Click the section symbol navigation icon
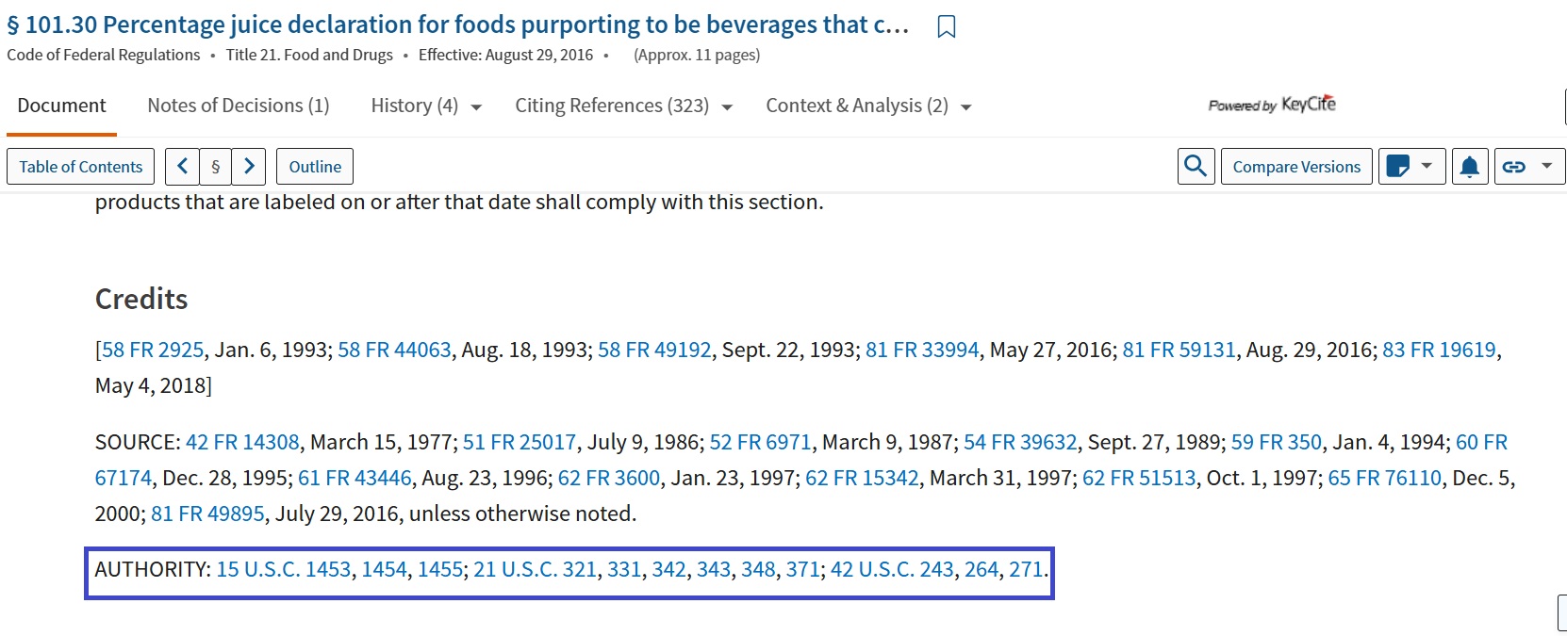Image resolution: width=1567 pixels, height=636 pixels. pos(216,166)
